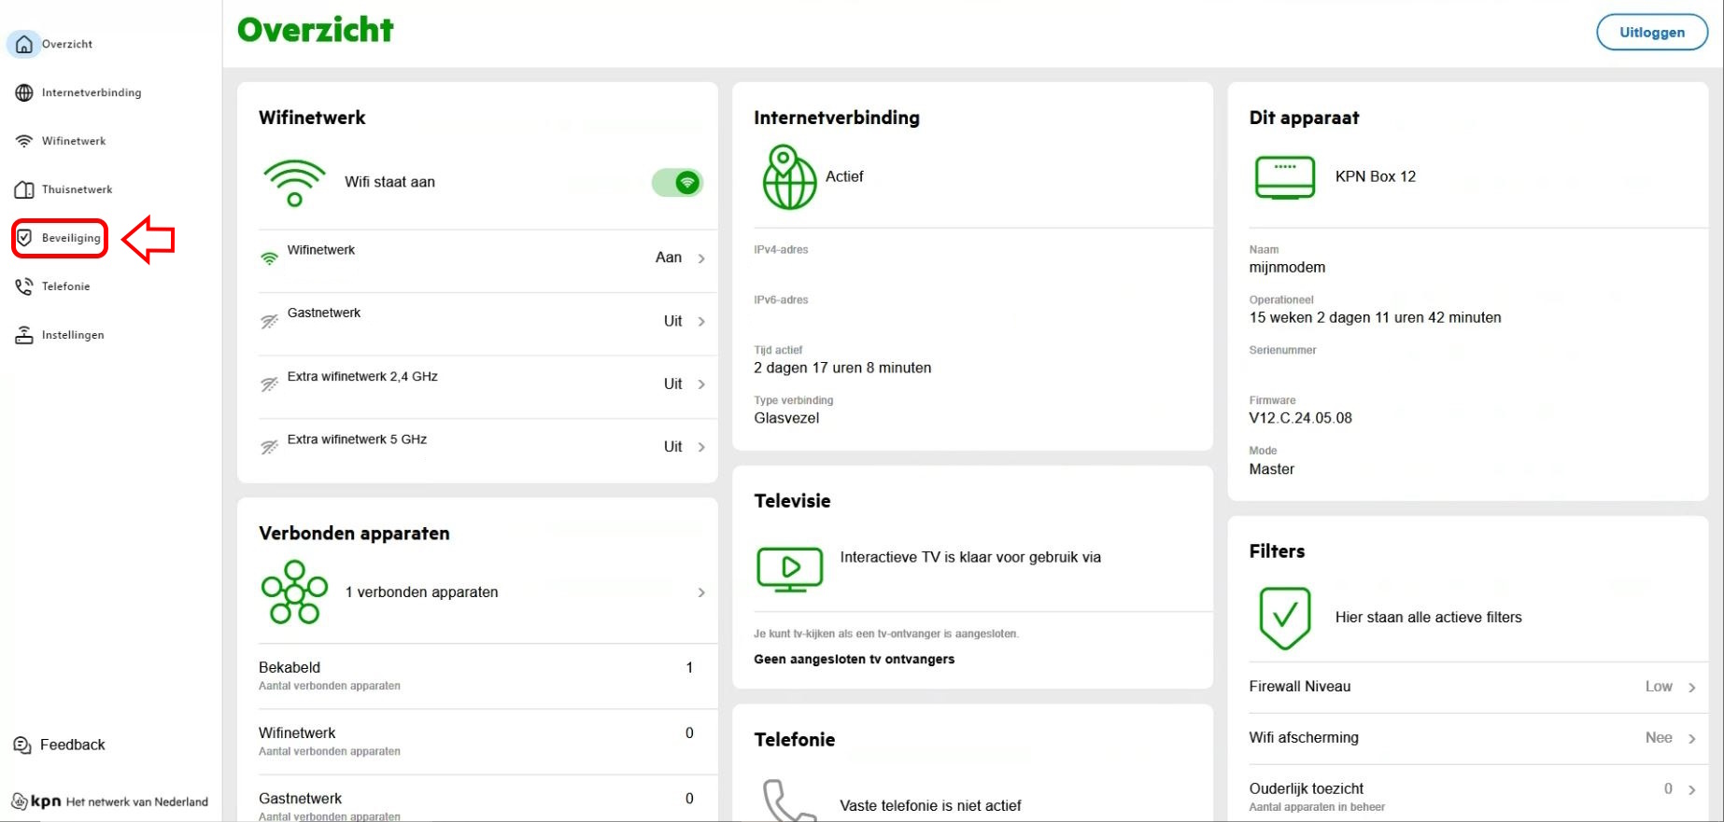Open the Firewall Niveau Low chevron
The width and height of the screenshot is (1724, 822).
(x=1691, y=688)
